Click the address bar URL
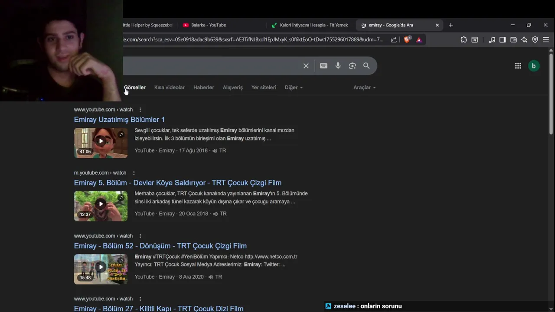Image resolution: width=555 pixels, height=312 pixels. (x=254, y=40)
